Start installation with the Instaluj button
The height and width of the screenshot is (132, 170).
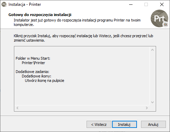pyautogui.click(x=124, y=124)
